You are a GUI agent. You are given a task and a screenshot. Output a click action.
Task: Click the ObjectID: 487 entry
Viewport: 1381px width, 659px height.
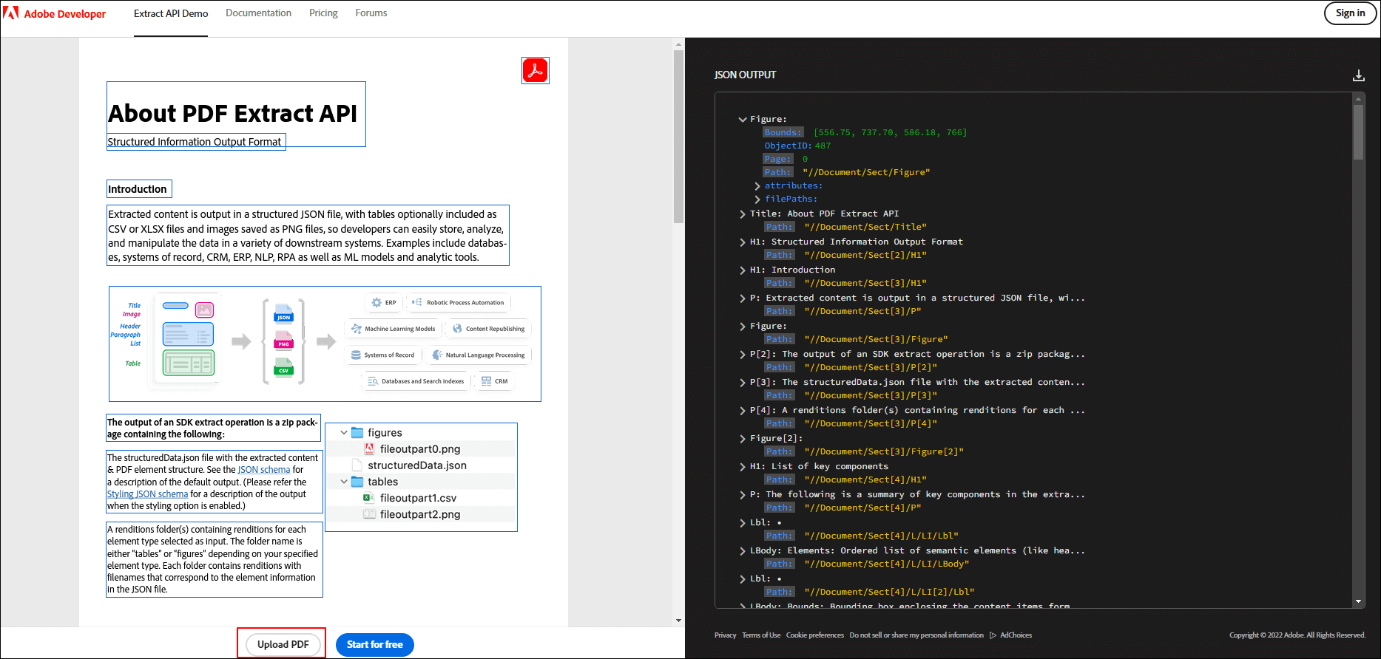tap(797, 146)
